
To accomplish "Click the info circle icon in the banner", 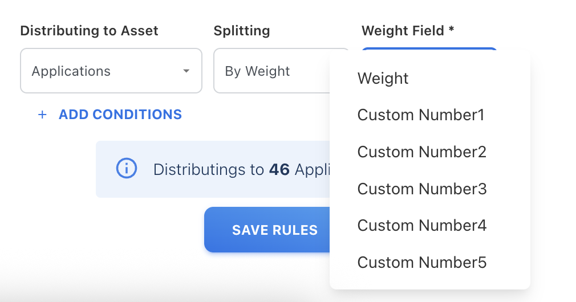I will click(x=127, y=169).
